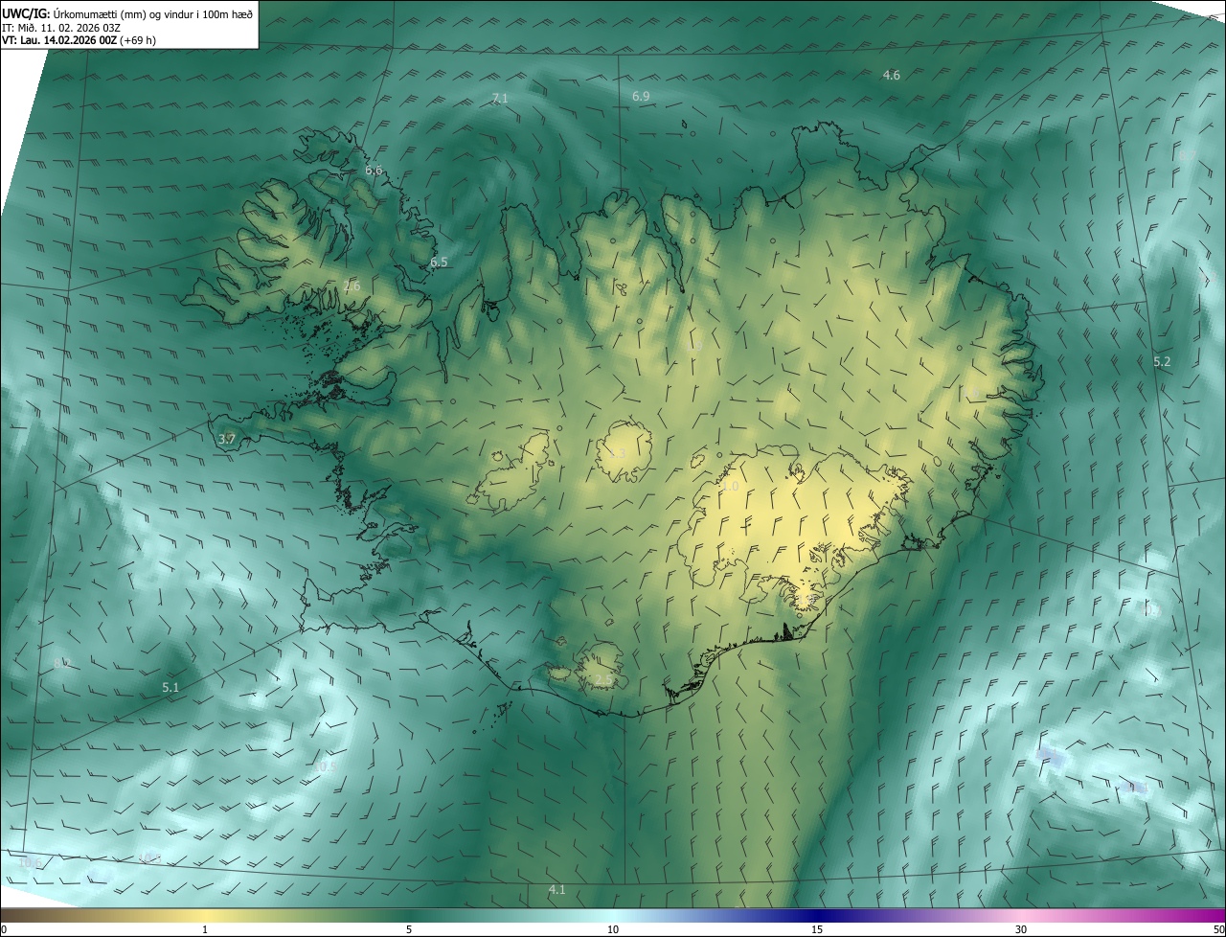Image resolution: width=1226 pixels, height=937 pixels.
Task: Click the colour scale tick label "50"
Action: [x=1218, y=929]
